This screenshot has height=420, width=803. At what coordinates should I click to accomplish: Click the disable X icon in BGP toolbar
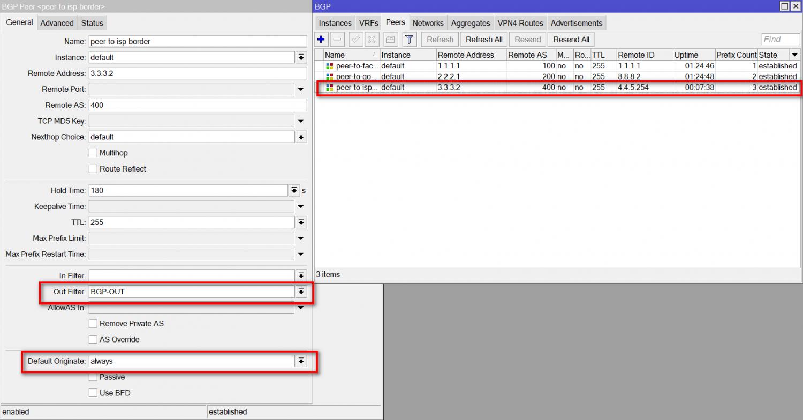pyautogui.click(x=372, y=40)
